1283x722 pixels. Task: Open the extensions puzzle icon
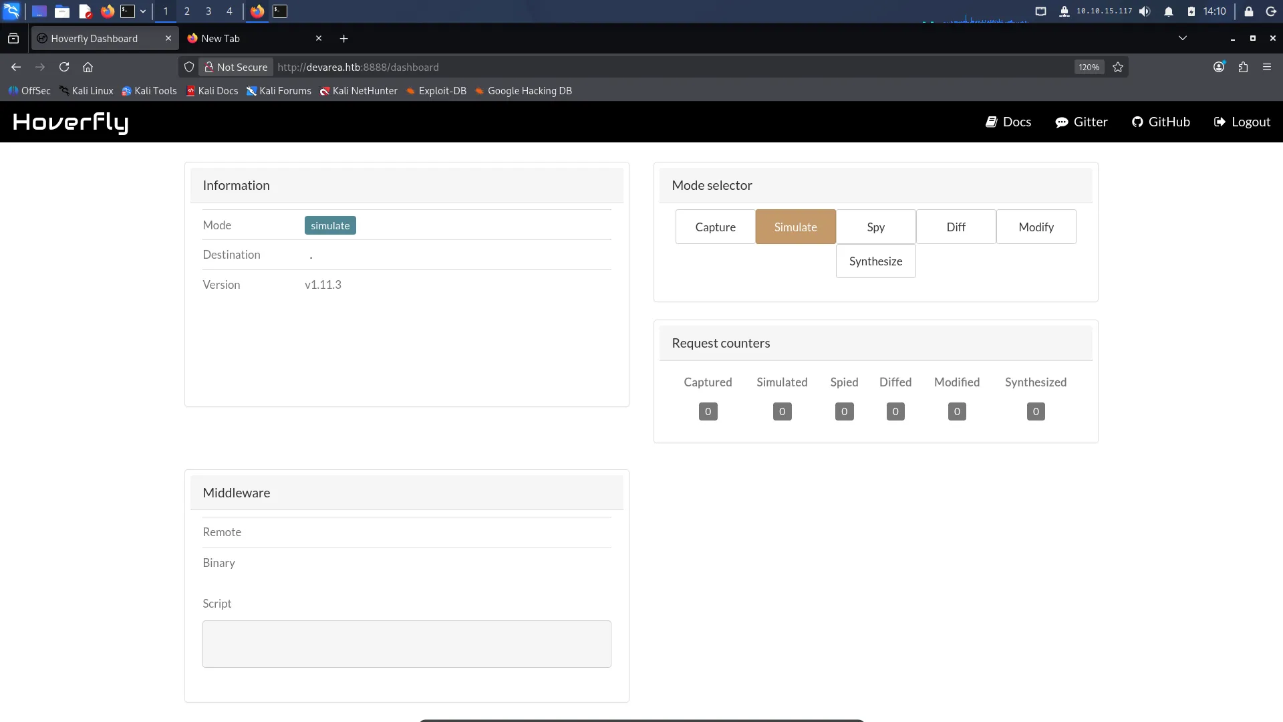(1243, 67)
